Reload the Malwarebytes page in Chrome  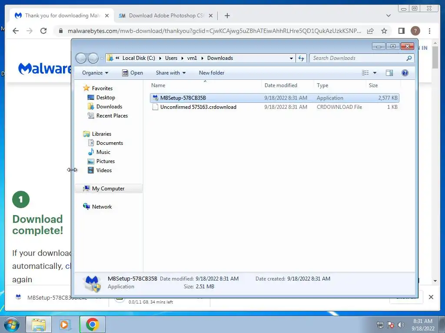tap(43, 31)
